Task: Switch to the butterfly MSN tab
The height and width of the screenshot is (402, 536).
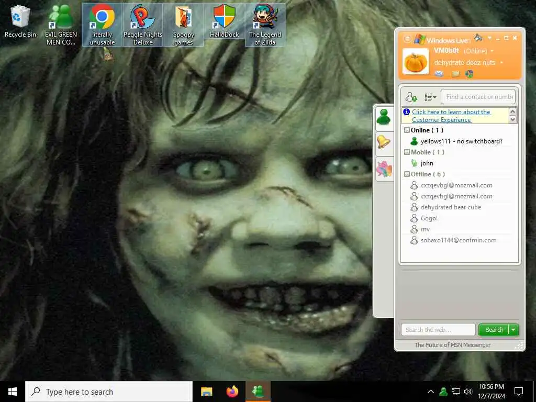Action: pyautogui.click(x=384, y=169)
